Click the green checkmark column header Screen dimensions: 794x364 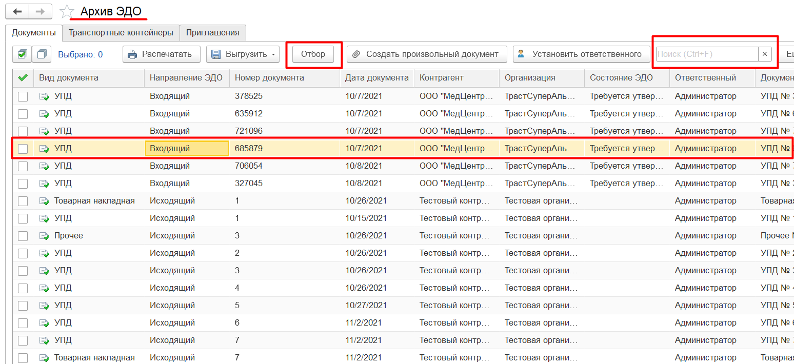pyautogui.click(x=23, y=78)
